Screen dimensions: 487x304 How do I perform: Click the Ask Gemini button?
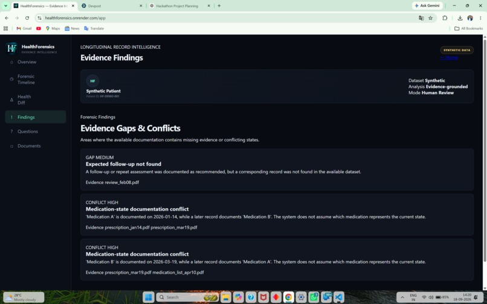pyautogui.click(x=427, y=5)
